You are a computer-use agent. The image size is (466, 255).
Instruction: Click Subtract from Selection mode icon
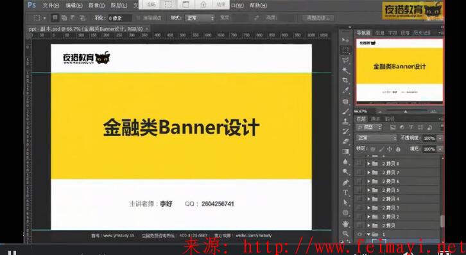point(73,18)
